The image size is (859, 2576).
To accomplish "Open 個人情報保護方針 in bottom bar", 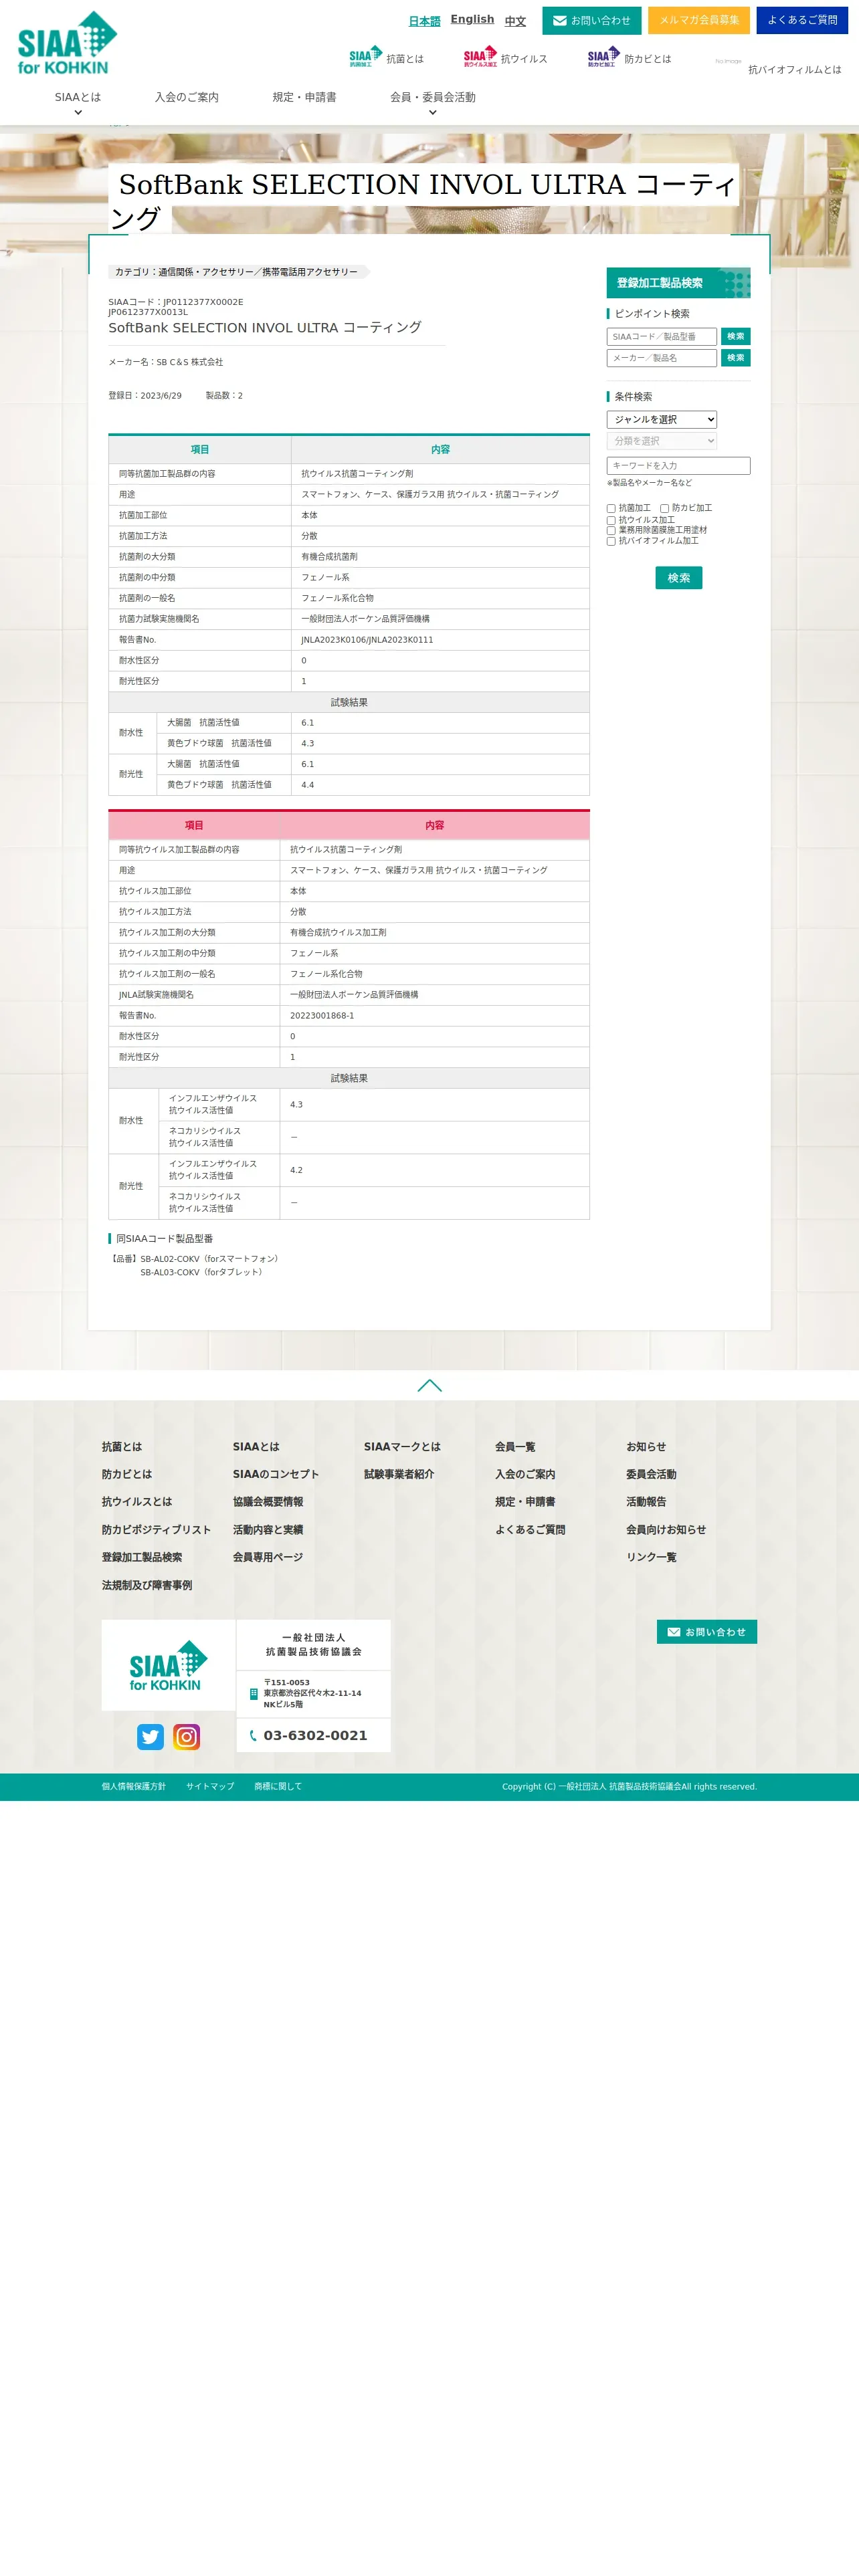I will tap(134, 1787).
